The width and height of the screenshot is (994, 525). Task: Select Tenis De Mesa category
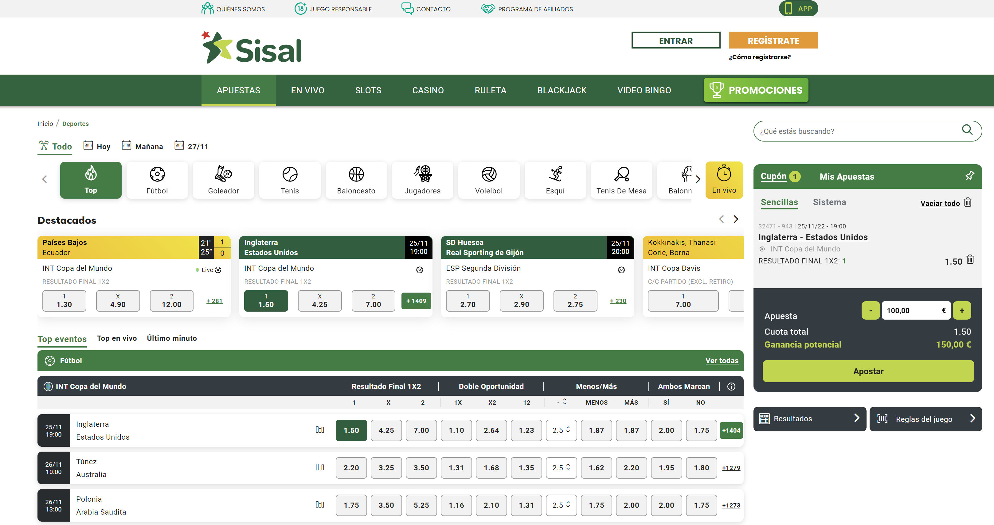[x=622, y=180]
